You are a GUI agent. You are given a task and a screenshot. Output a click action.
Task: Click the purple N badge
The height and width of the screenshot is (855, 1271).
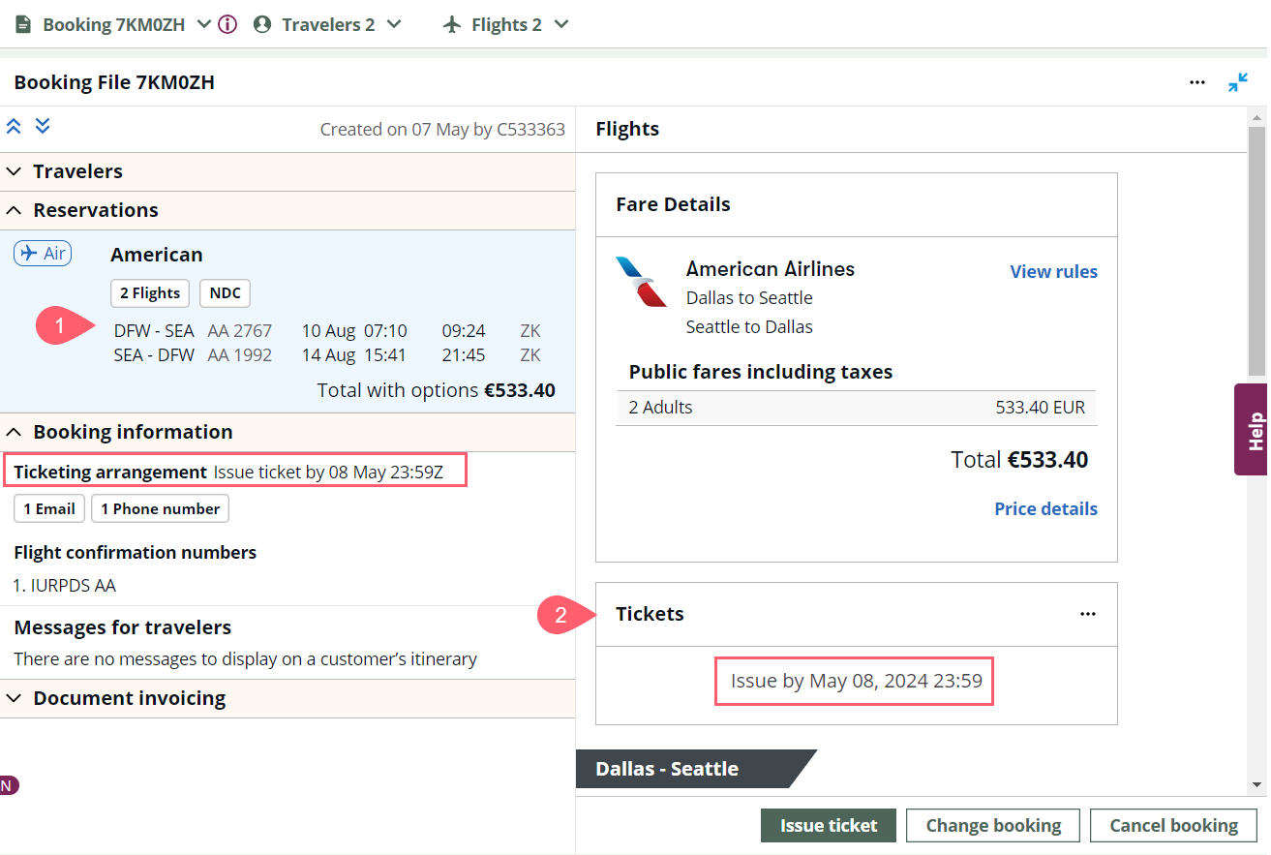8,785
